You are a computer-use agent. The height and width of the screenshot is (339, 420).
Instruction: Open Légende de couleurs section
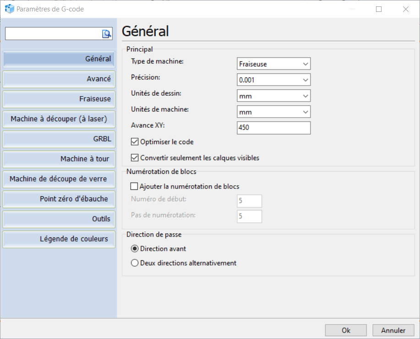pyautogui.click(x=59, y=239)
